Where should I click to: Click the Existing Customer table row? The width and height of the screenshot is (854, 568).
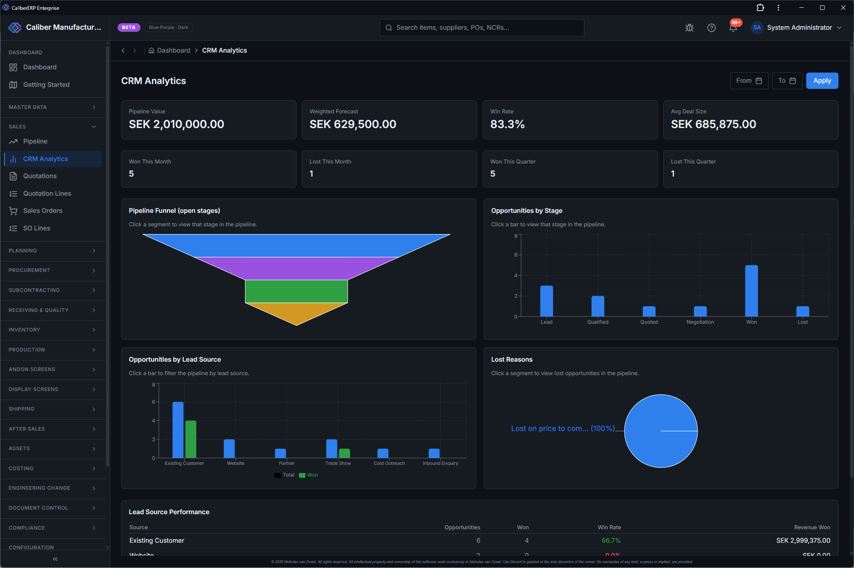pyautogui.click(x=479, y=541)
